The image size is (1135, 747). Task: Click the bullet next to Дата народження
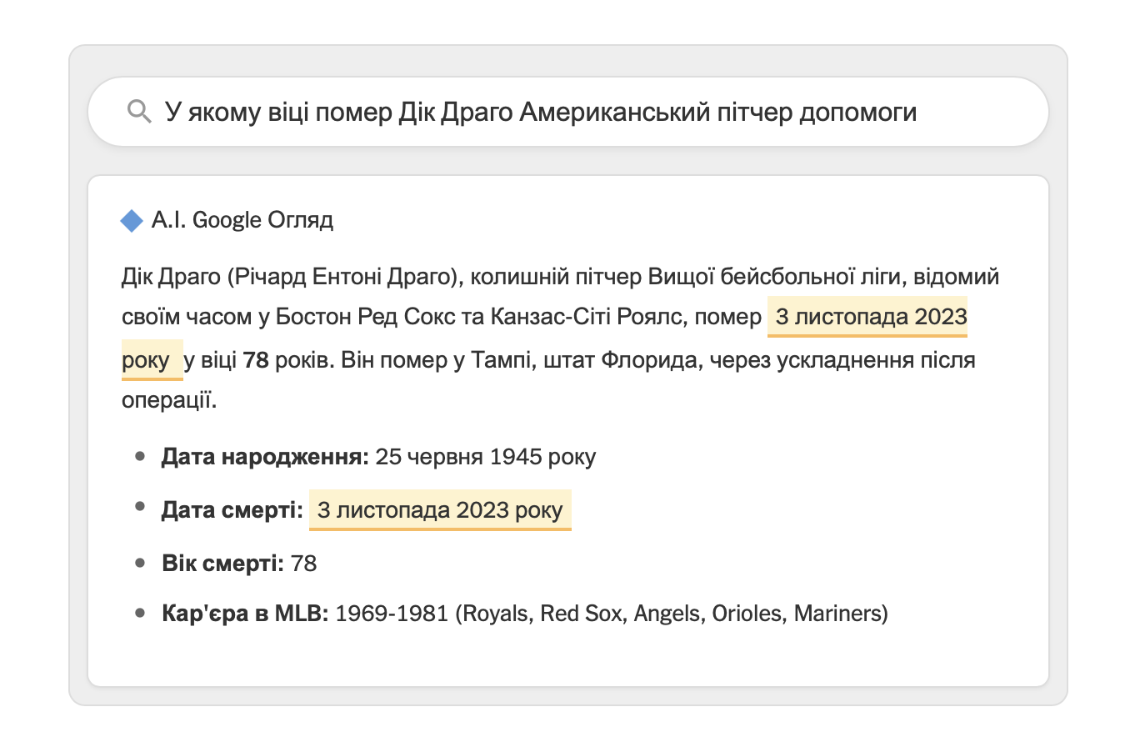[x=138, y=455]
